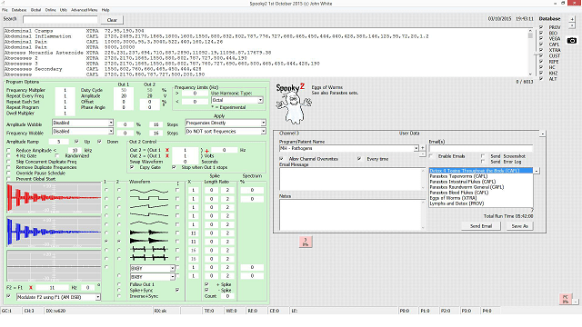Image resolution: width=582 pixels, height=327 pixels.
Task: Check the Enable Emails checkbox
Action: coord(431,156)
